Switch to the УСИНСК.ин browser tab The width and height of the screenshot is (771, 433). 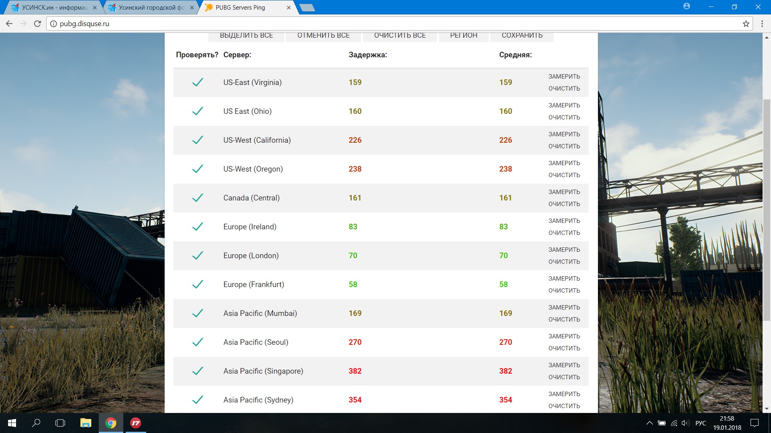[x=54, y=8]
